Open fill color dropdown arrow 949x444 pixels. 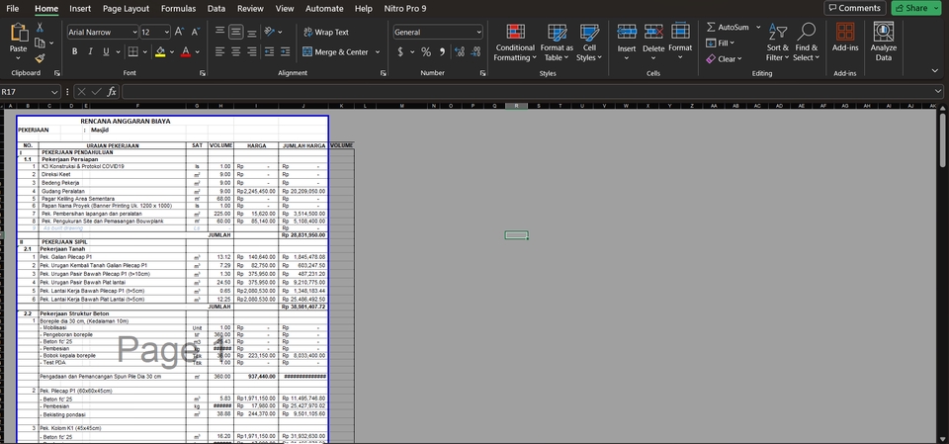coord(171,52)
